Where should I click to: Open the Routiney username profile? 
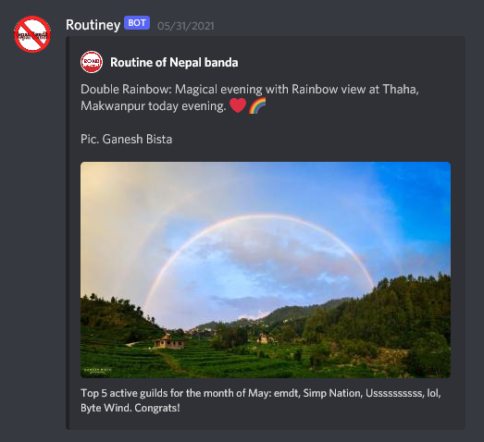coord(93,25)
